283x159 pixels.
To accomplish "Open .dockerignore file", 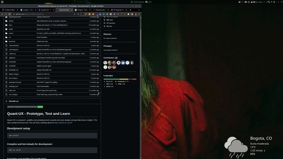I will coord(14,49).
